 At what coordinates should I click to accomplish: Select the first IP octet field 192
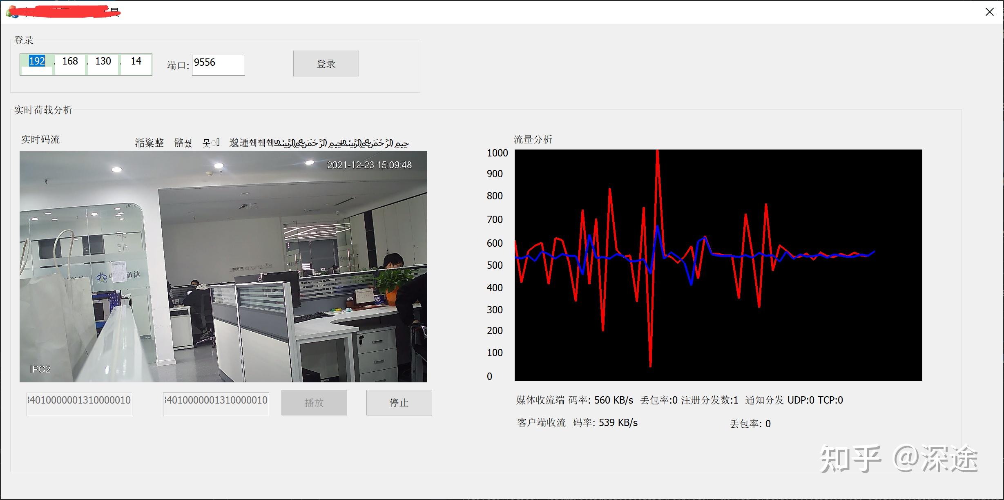click(x=37, y=61)
